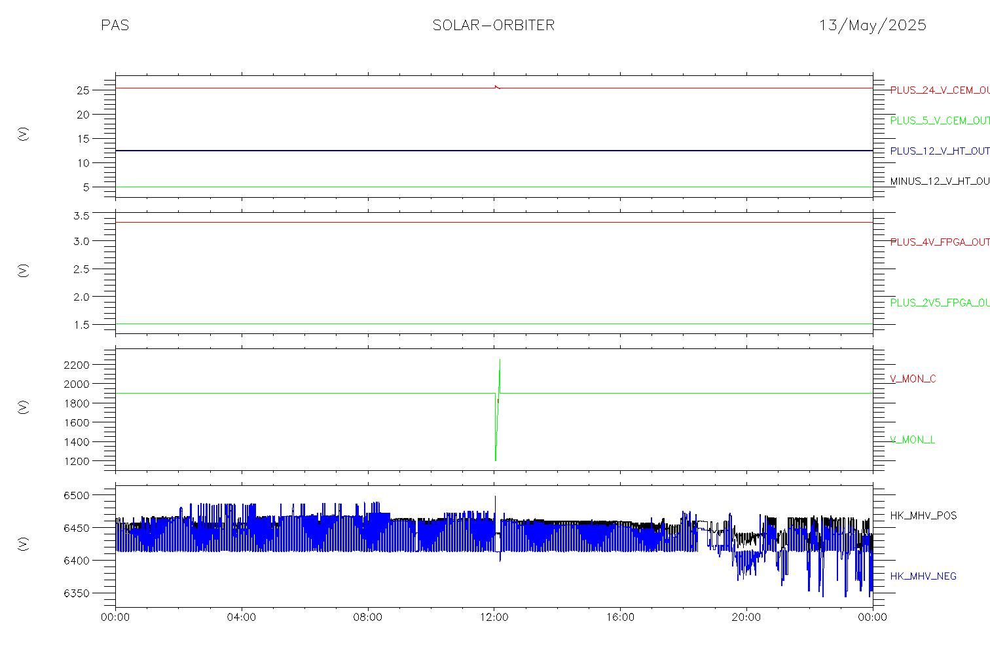This screenshot has width=990, height=668.
Task: Click the 12:00 time axis label
Action: click(x=494, y=618)
